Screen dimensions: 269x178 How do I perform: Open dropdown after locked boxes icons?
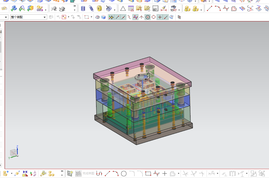coord(201,10)
